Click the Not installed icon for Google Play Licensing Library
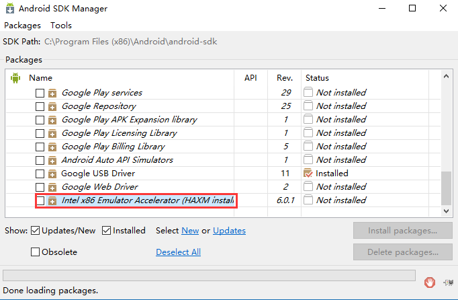Image resolution: width=458 pixels, height=300 pixels. click(308, 133)
